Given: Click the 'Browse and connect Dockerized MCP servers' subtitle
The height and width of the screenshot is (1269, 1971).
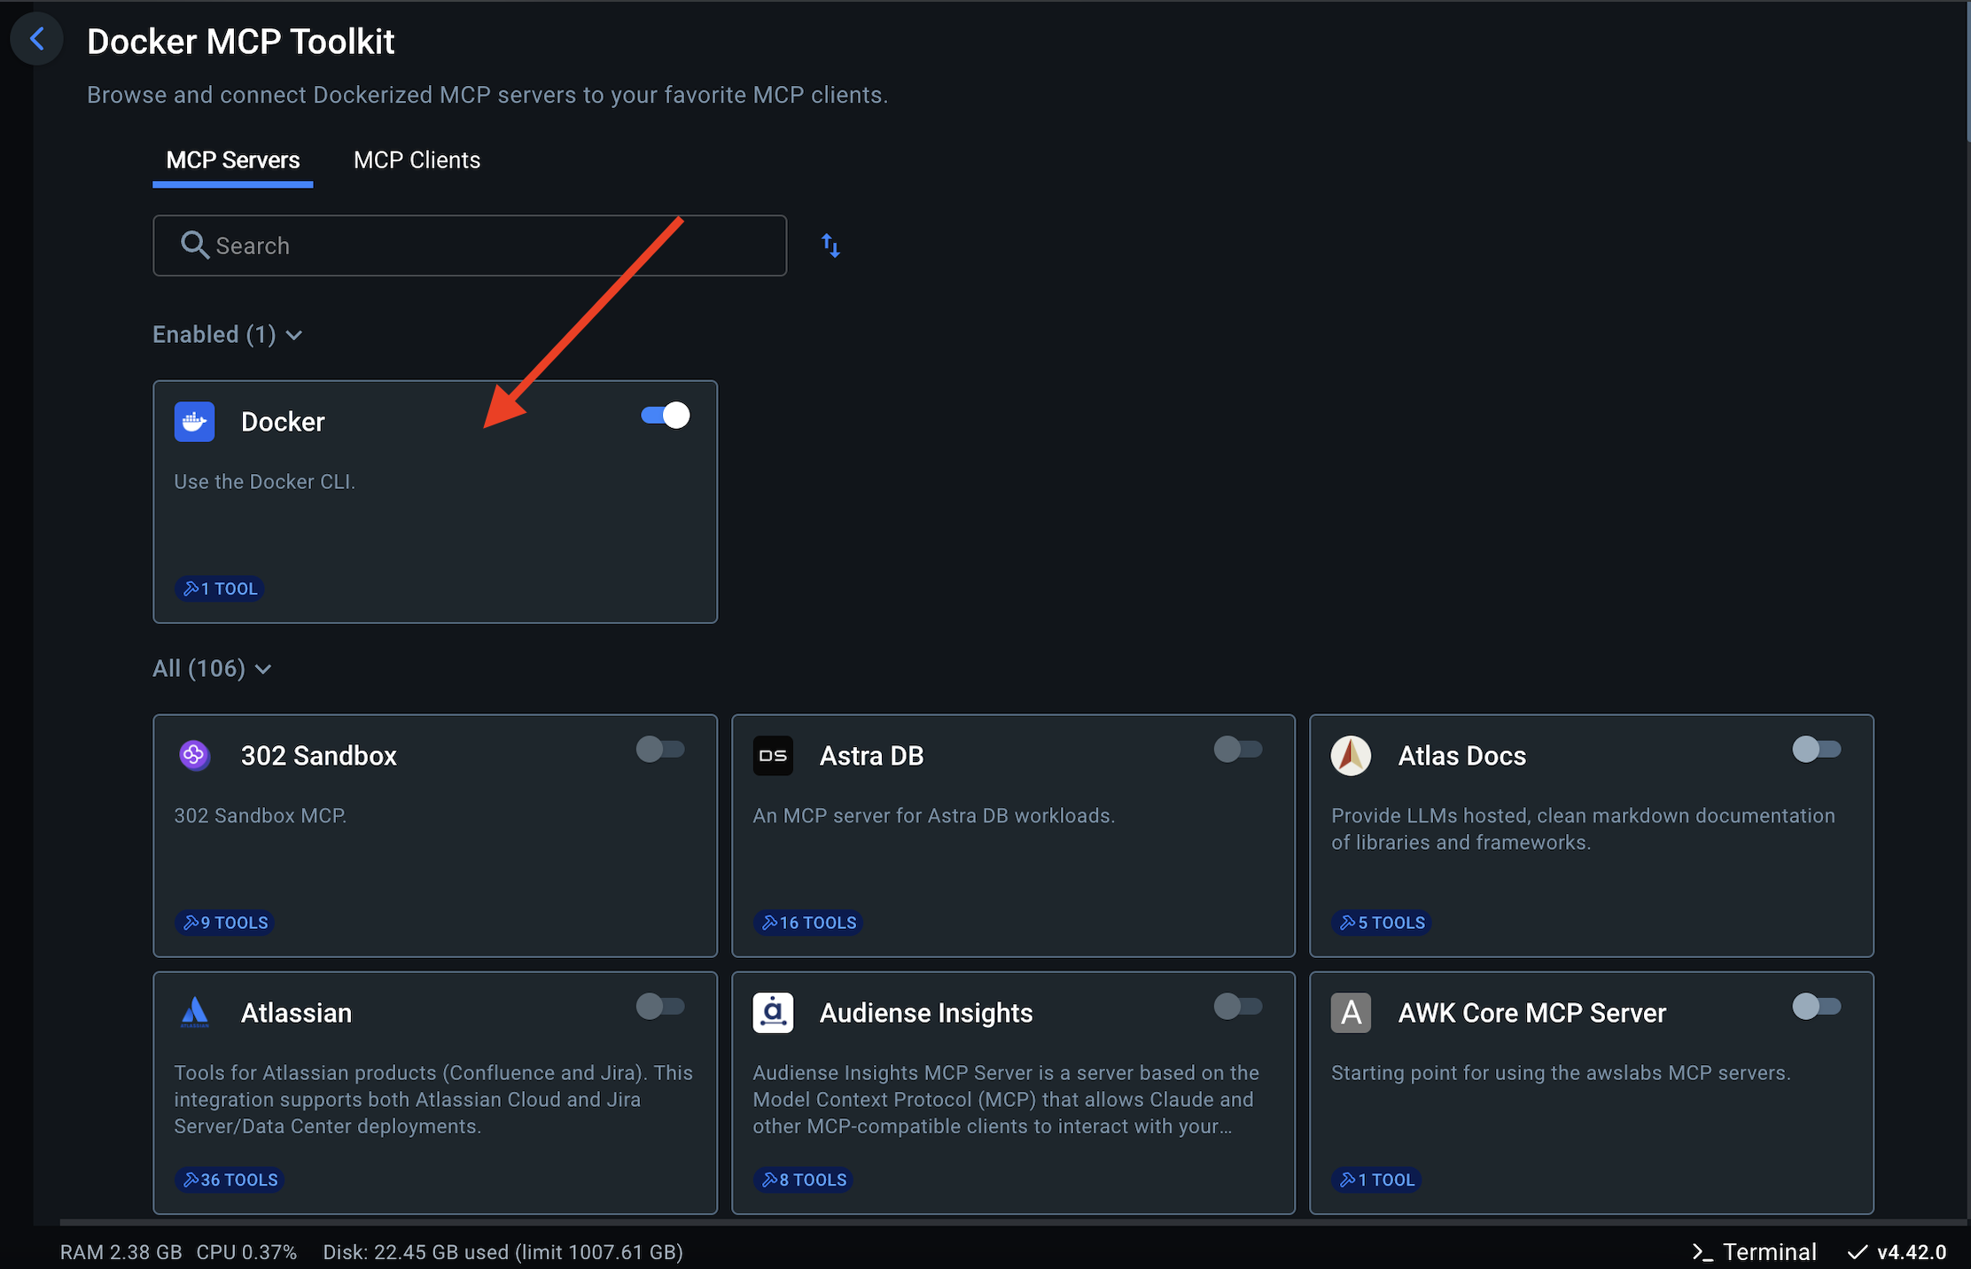Looking at the screenshot, I should (487, 95).
